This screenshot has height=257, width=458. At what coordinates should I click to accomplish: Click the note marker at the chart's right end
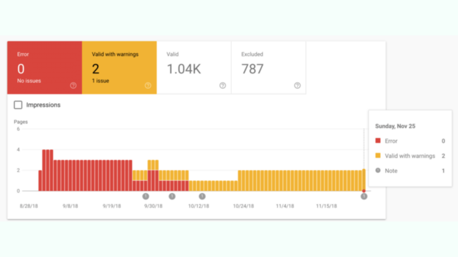click(364, 196)
